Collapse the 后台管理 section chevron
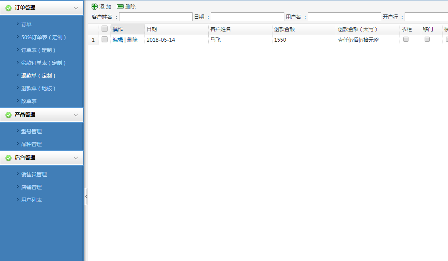 76,158
